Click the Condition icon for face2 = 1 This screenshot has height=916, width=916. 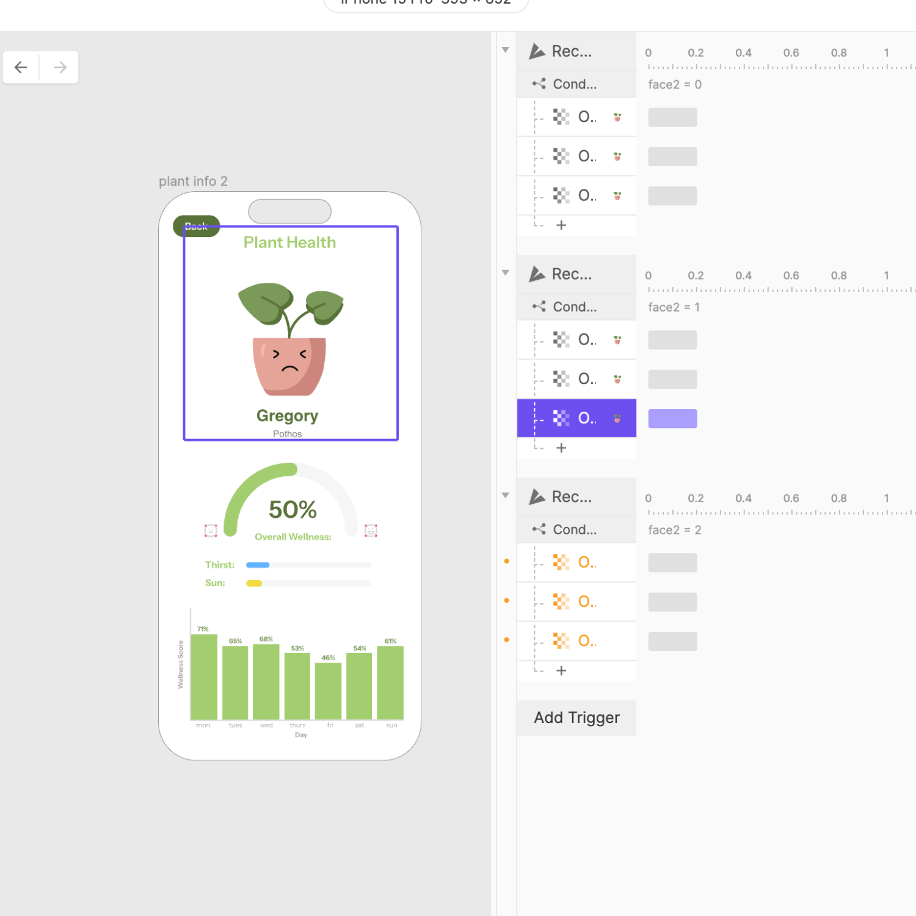click(538, 307)
